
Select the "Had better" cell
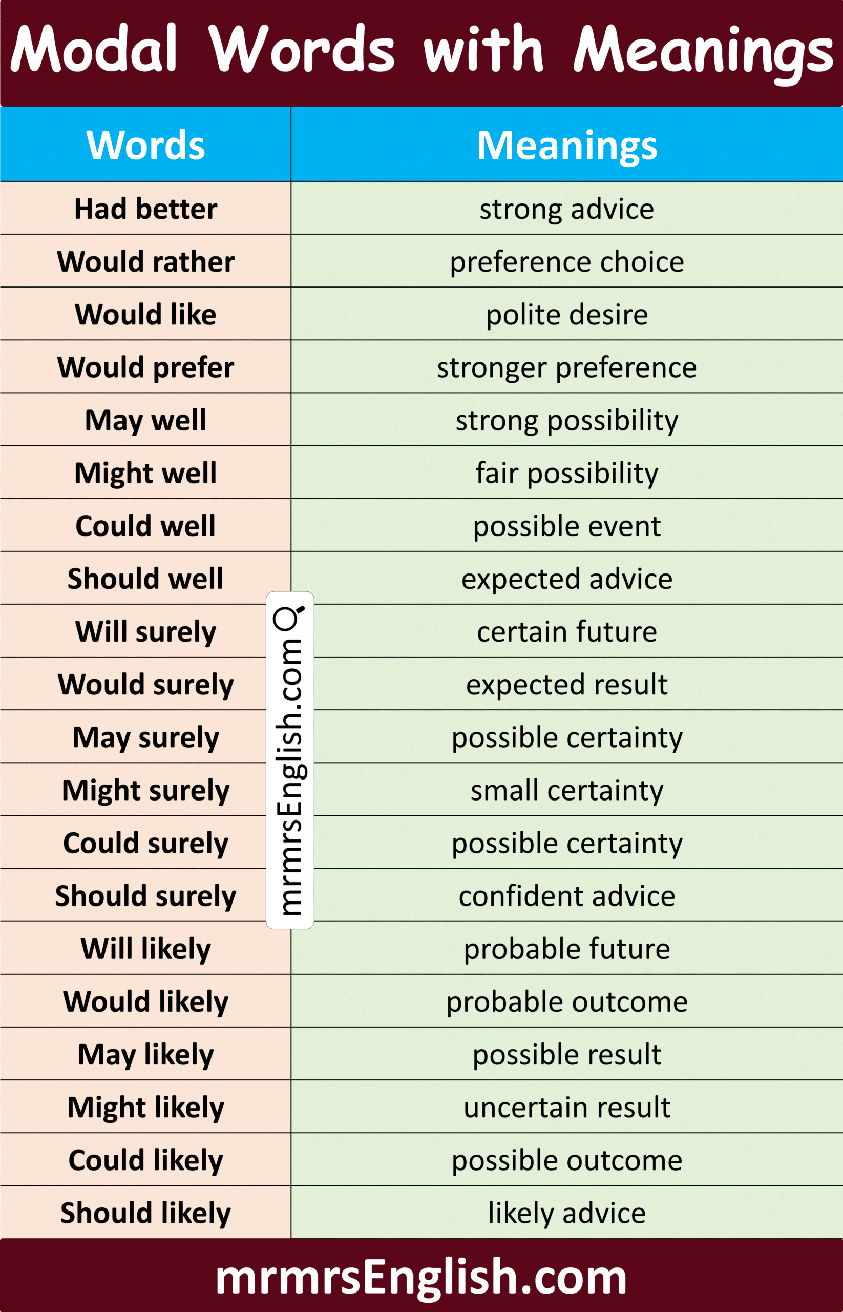point(145,209)
